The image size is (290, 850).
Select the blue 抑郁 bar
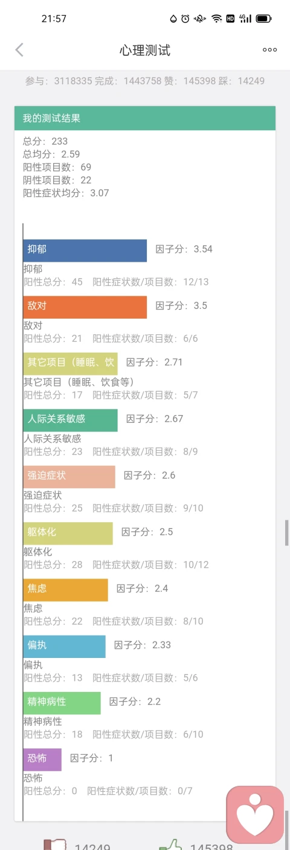[85, 250]
